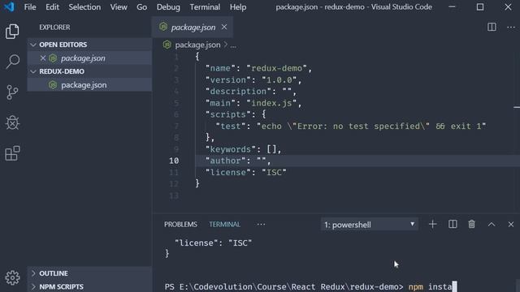The height and width of the screenshot is (292, 520).
Task: Open the Search view in activity bar
Action: (12, 62)
